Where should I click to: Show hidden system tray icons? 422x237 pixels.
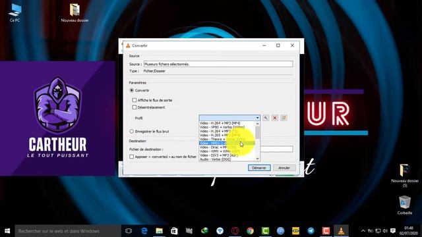(363, 231)
